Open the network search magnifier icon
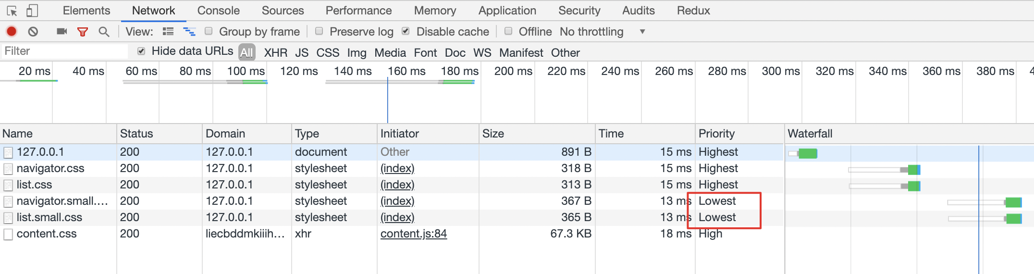Image resolution: width=1034 pixels, height=274 pixels. pos(104,32)
